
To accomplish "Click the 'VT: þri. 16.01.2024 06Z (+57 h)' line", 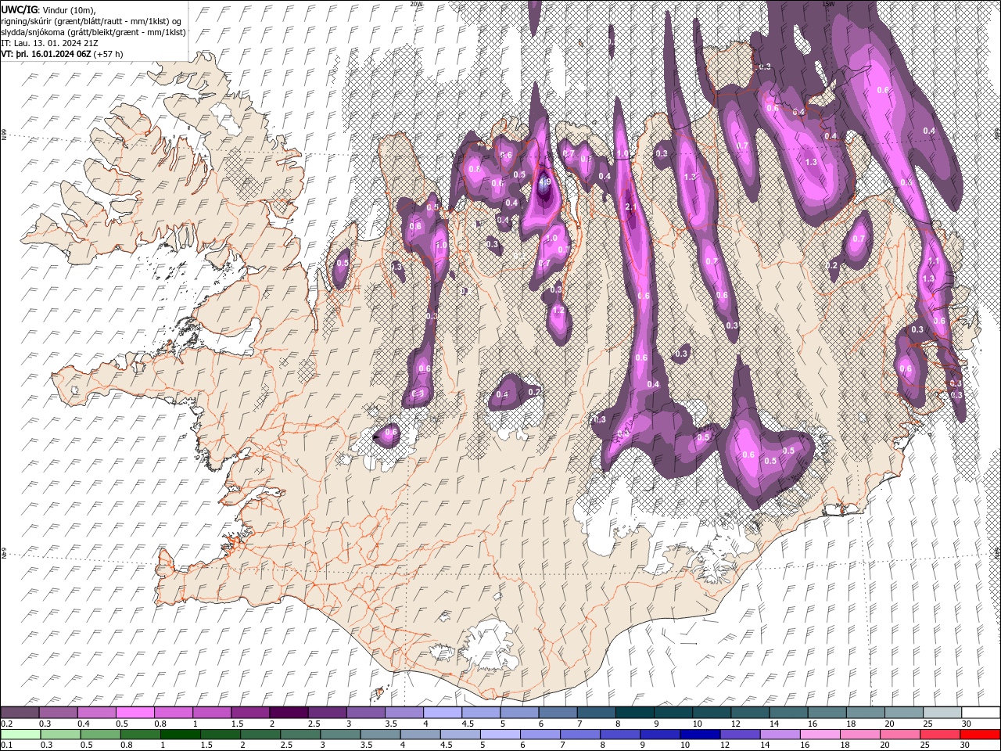I will [62, 54].
